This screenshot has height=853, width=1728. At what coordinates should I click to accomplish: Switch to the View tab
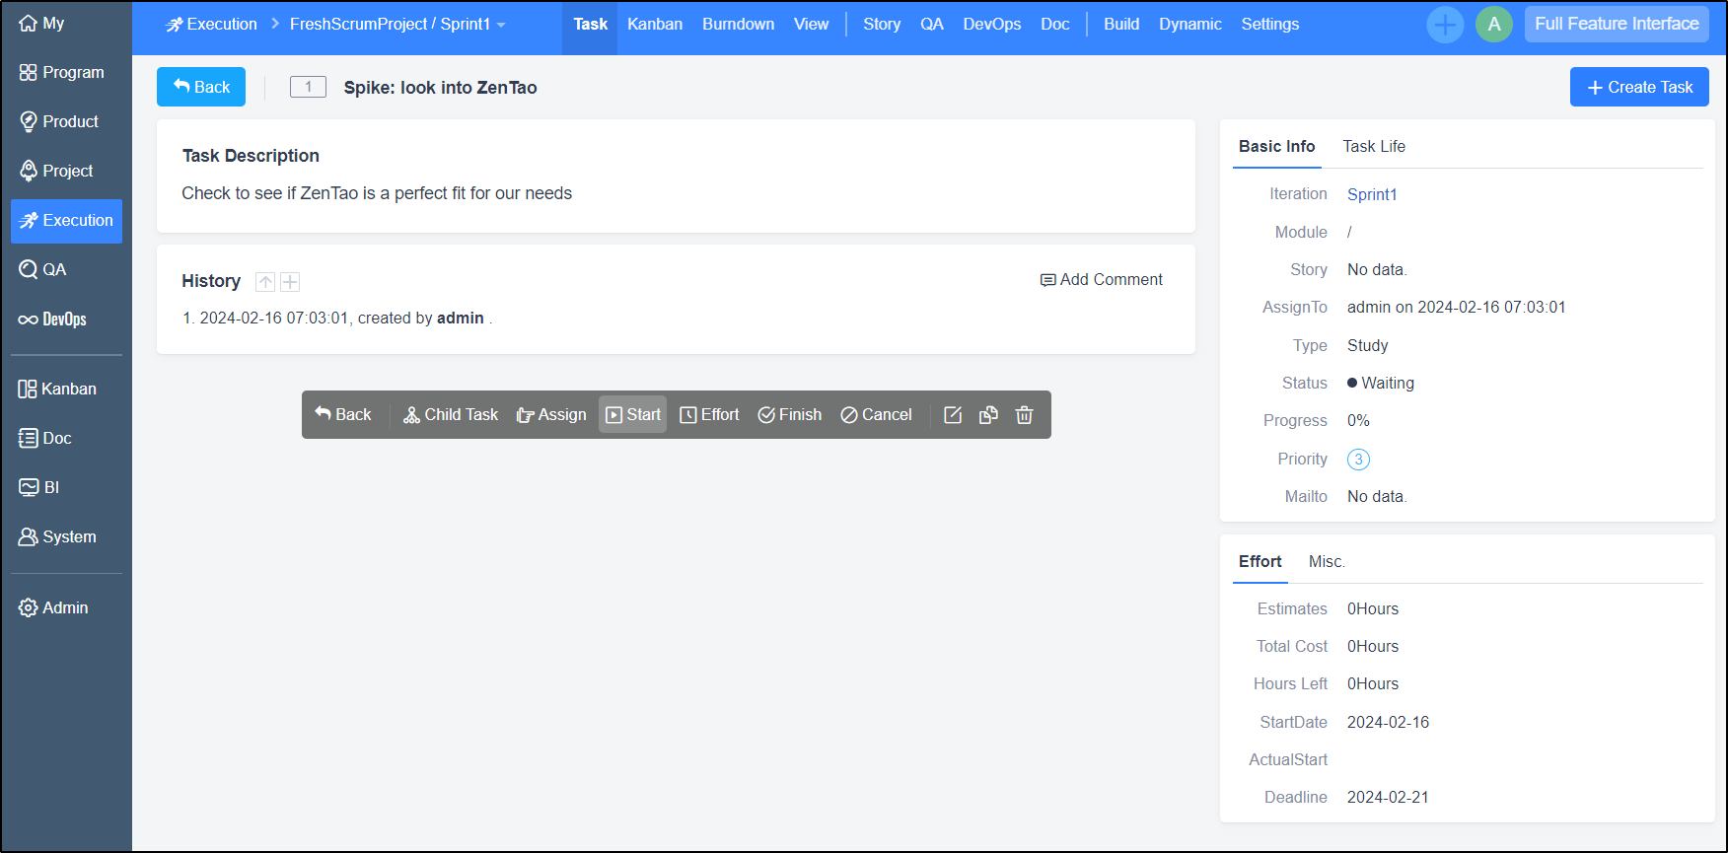coord(811,25)
